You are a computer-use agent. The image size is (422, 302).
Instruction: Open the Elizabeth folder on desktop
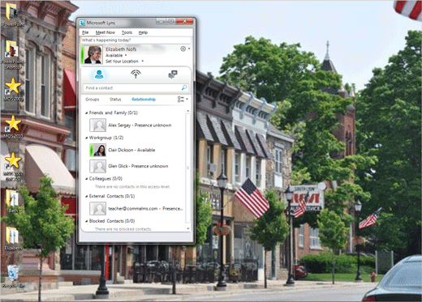(13, 238)
